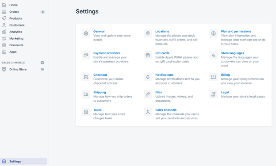Open the Locations pin icon
Image resolution: width=276 pixels, height=166 pixels.
(148, 33)
